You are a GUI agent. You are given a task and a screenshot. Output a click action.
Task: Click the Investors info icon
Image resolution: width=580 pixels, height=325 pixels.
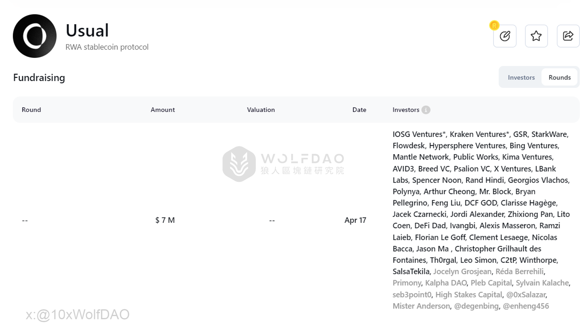pyautogui.click(x=426, y=110)
